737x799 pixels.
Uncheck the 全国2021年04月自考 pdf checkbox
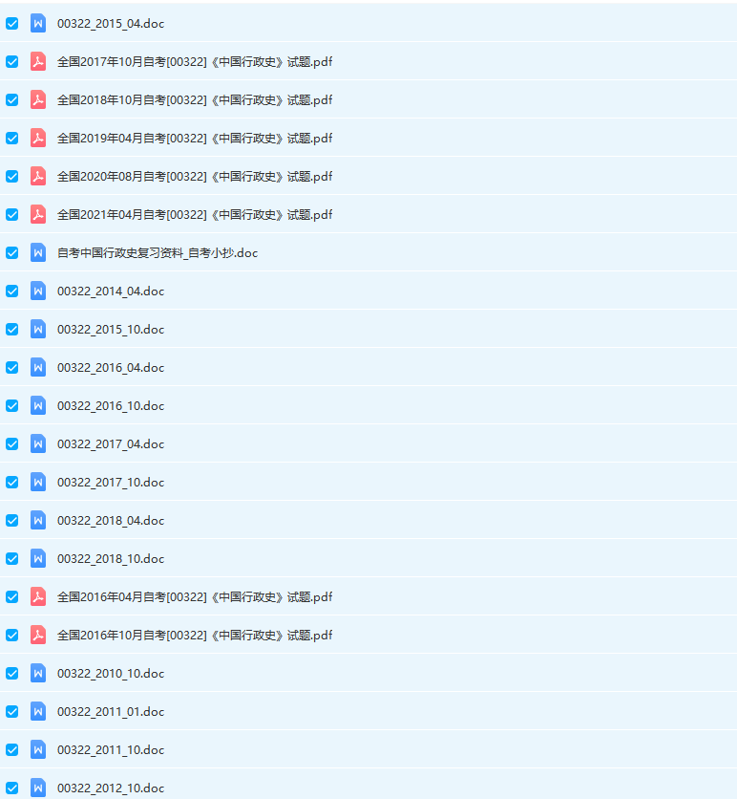click(12, 214)
